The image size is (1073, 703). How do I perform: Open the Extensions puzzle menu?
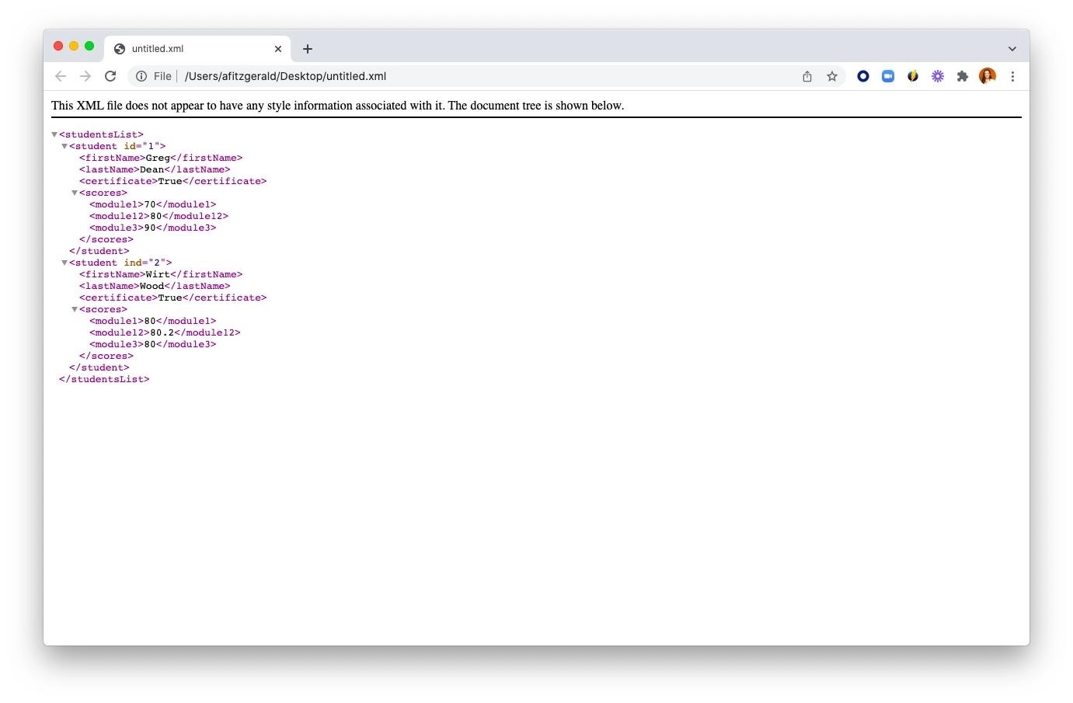click(x=963, y=76)
